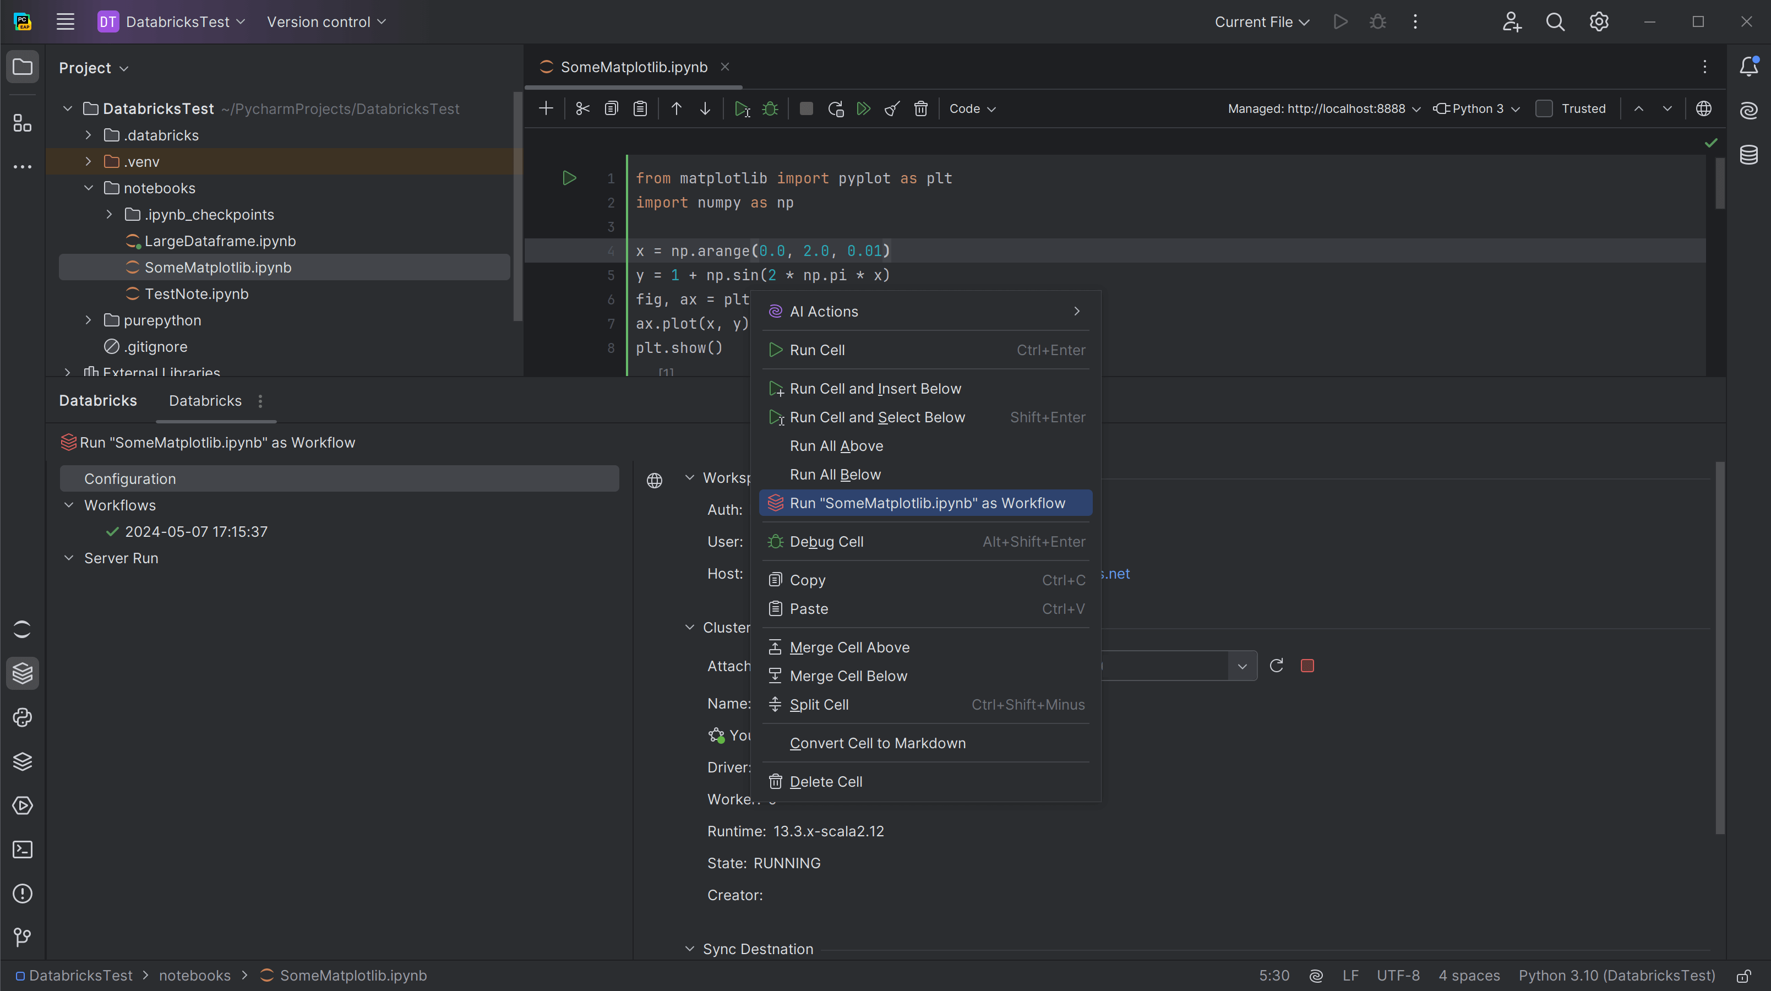Toggle the Trusted checkbox
1771x991 pixels.
click(x=1544, y=108)
